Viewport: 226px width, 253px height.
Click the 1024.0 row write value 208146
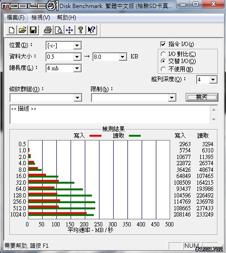(182, 215)
